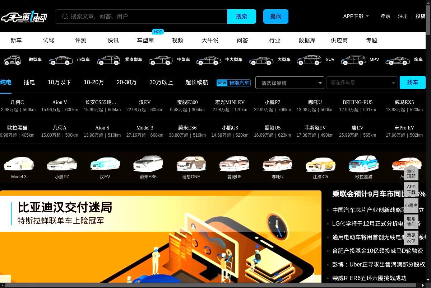The width and height of the screenshot is (431, 288).
Task: Click the 找车 button
Action: (x=413, y=82)
